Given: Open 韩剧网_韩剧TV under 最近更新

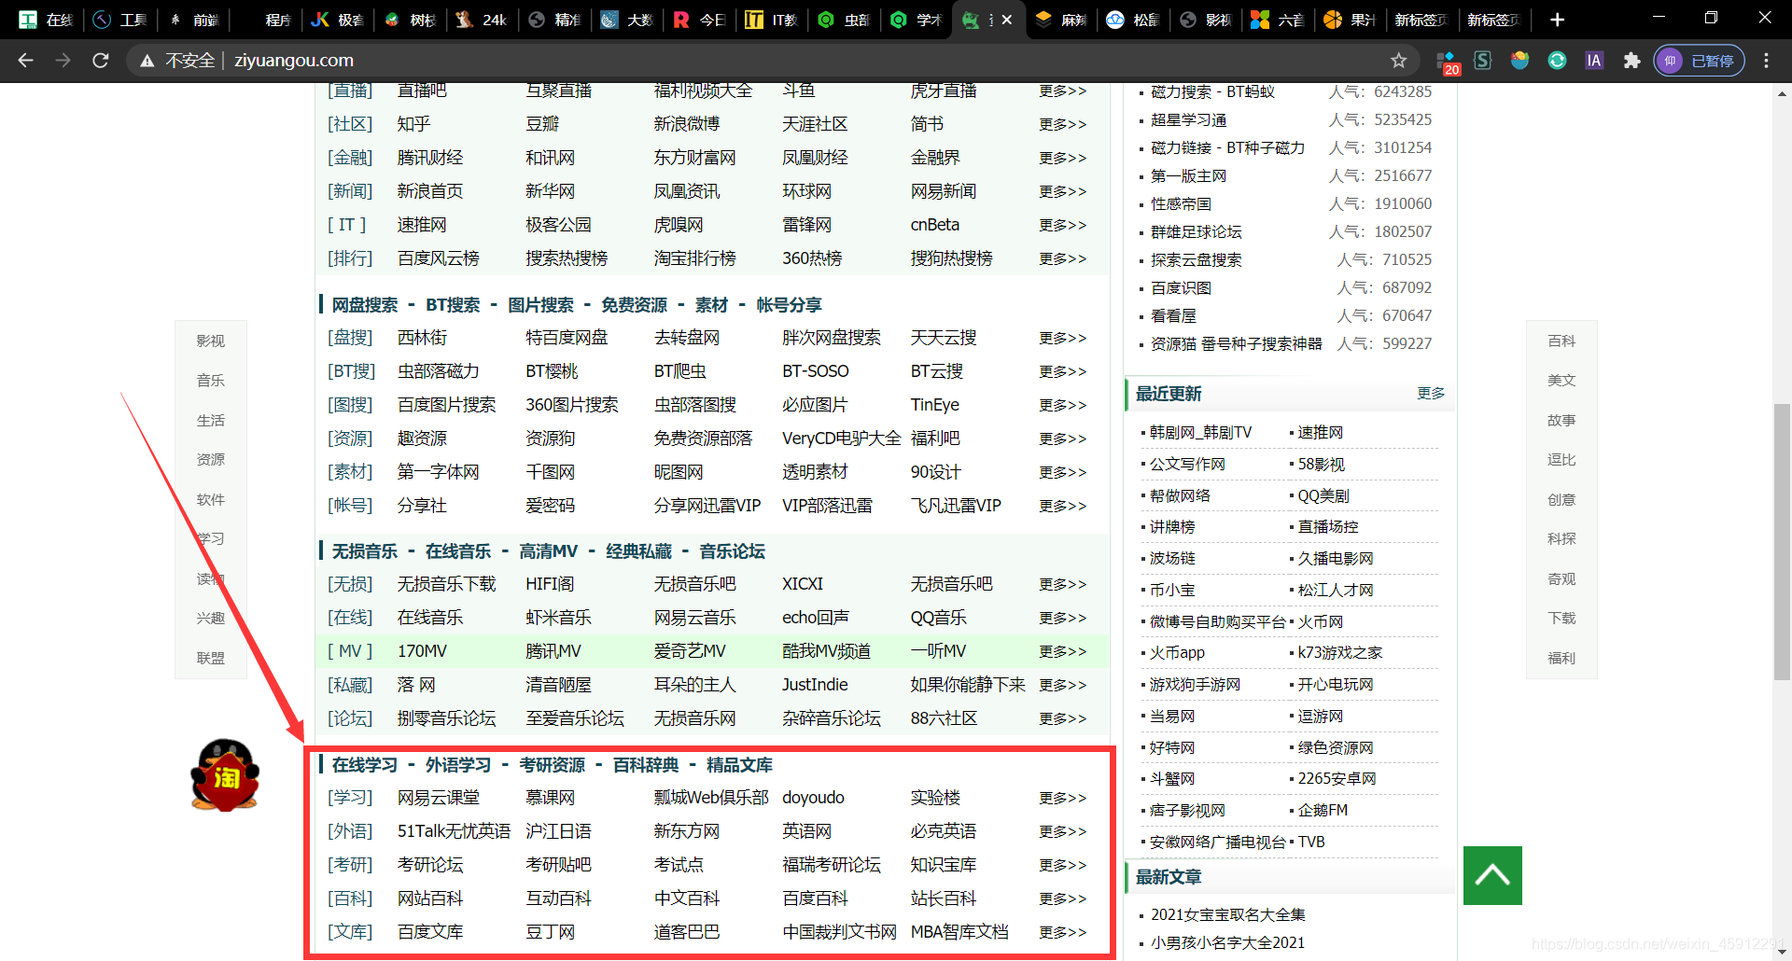Looking at the screenshot, I should click(x=1200, y=433).
